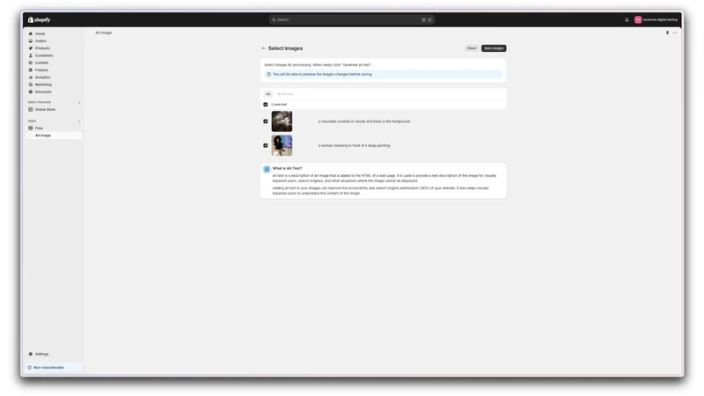The height and width of the screenshot is (396, 704).
Task: Uncheck the mountain image checkbox
Action: [266, 121]
